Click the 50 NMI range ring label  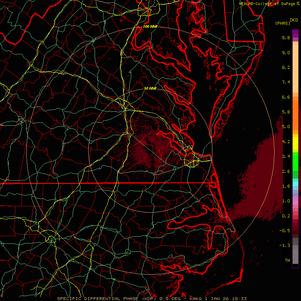[150, 88]
